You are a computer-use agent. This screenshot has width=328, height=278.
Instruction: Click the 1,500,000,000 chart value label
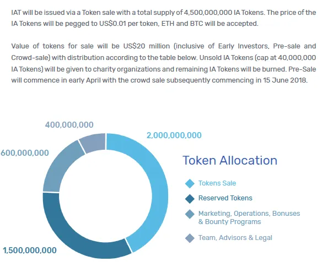point(30,250)
